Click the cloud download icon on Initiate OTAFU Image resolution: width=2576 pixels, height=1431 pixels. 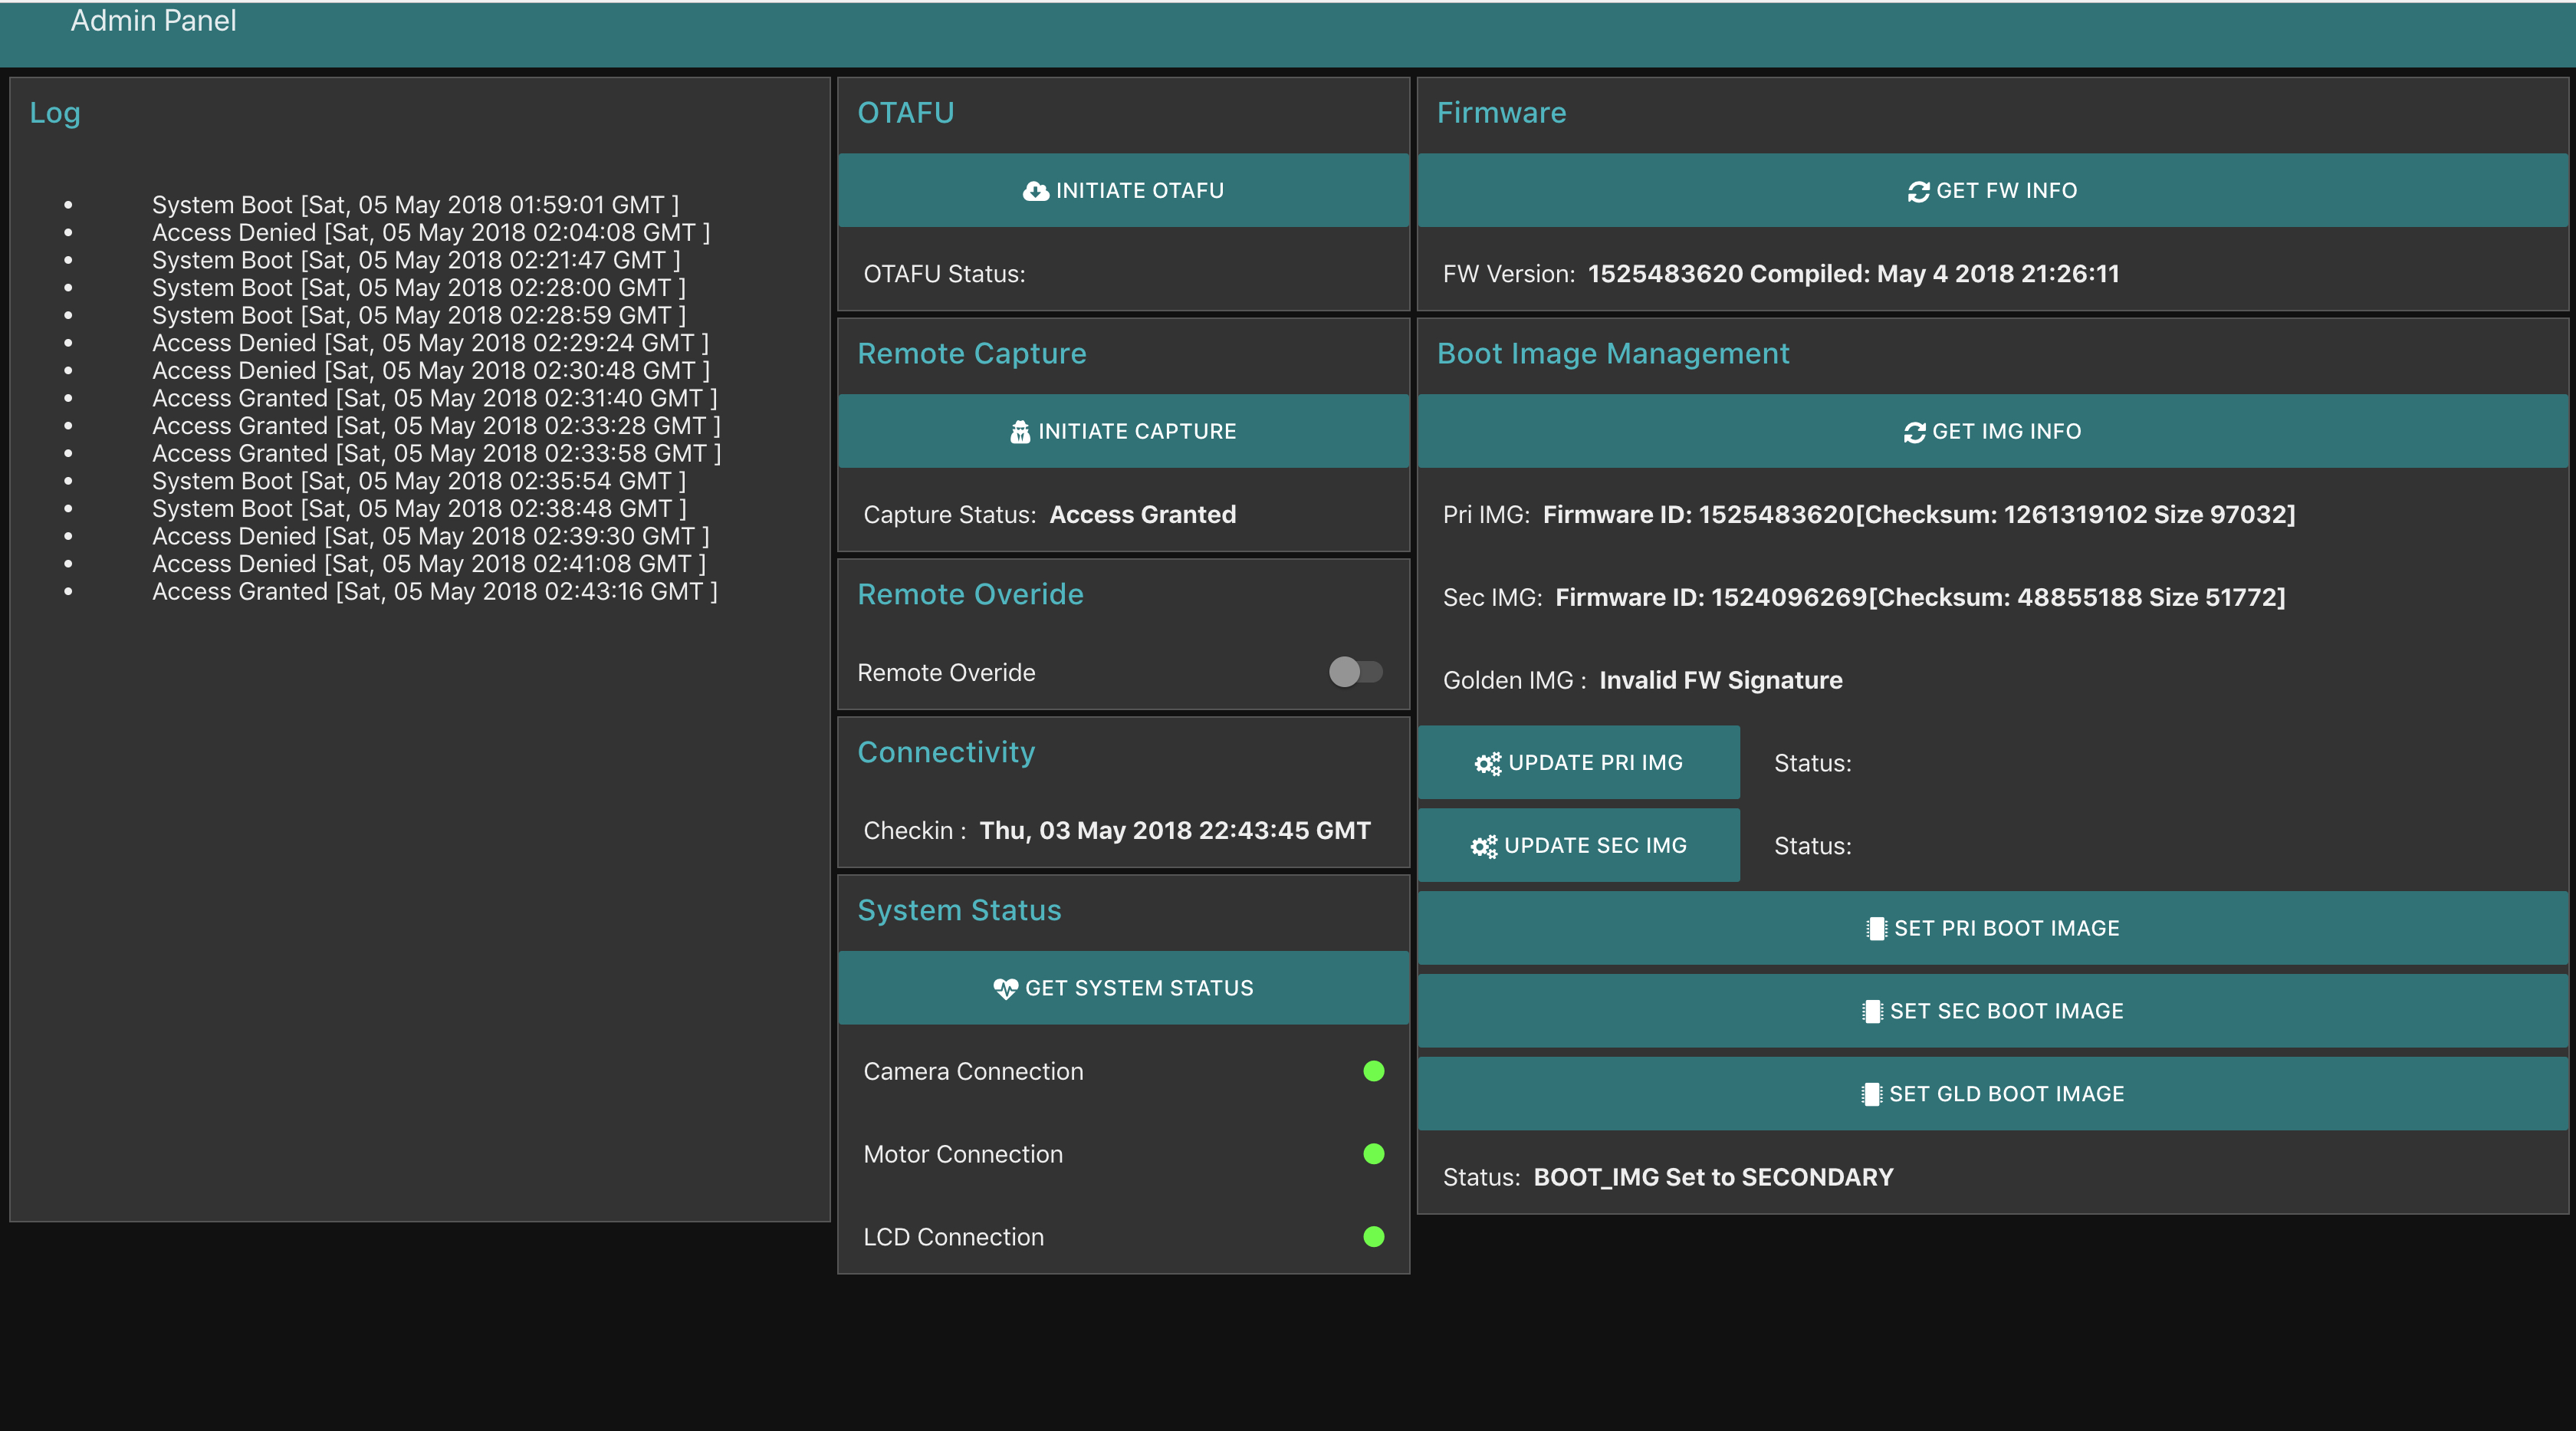tap(1036, 191)
